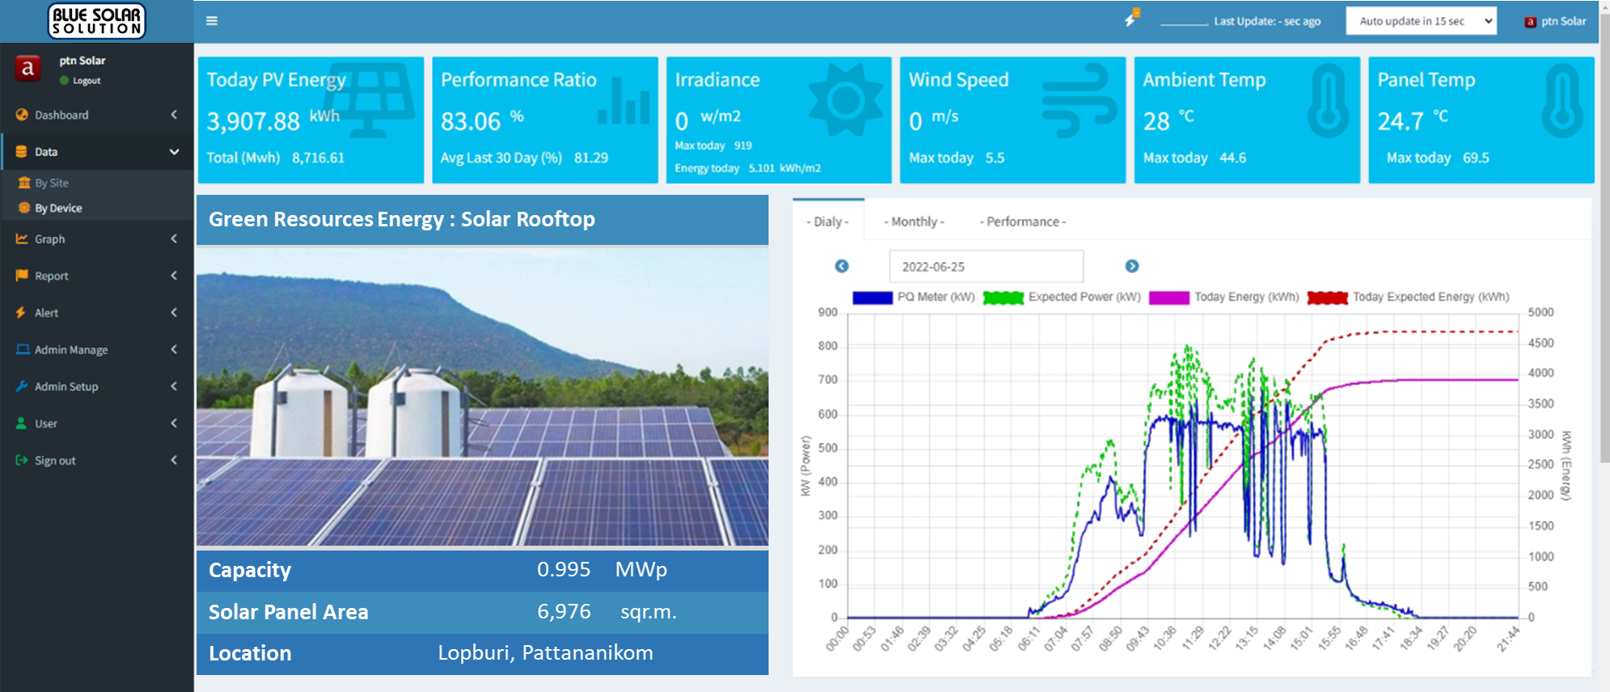Expand the Admin Setup chevron
This screenshot has width=1610, height=692.
click(174, 386)
